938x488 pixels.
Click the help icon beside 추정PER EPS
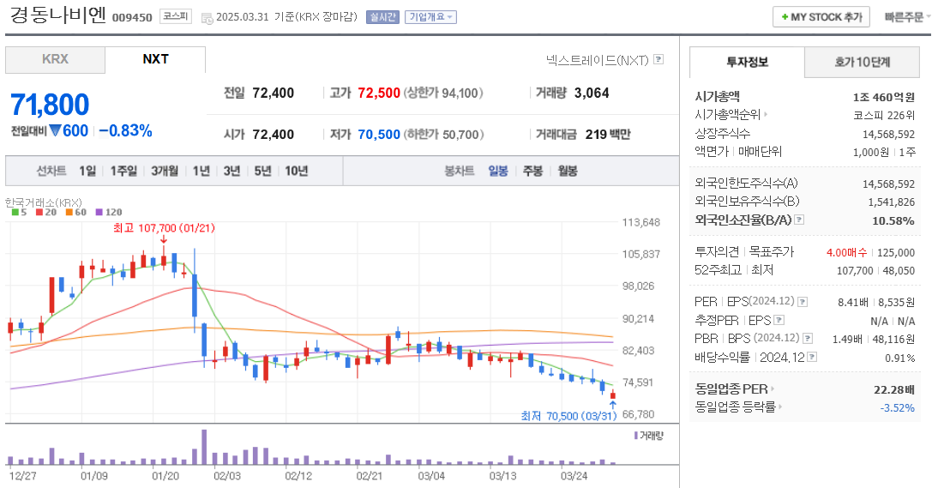point(779,321)
